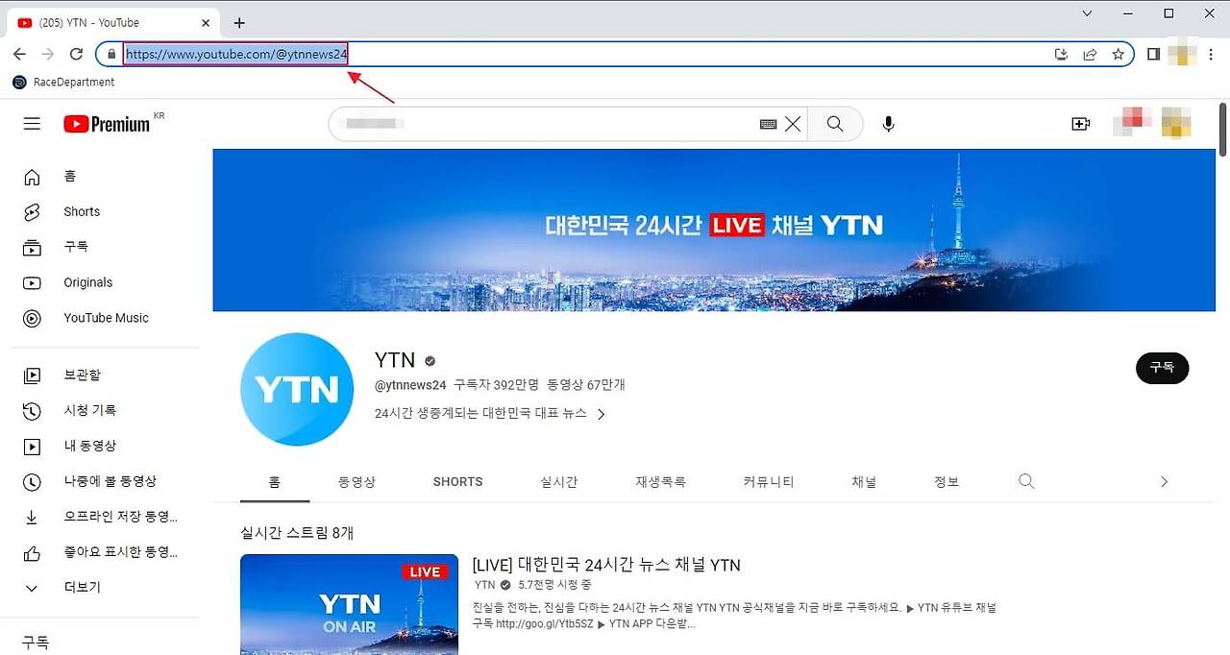Switch to the 커뮤니티 tab

(x=769, y=482)
